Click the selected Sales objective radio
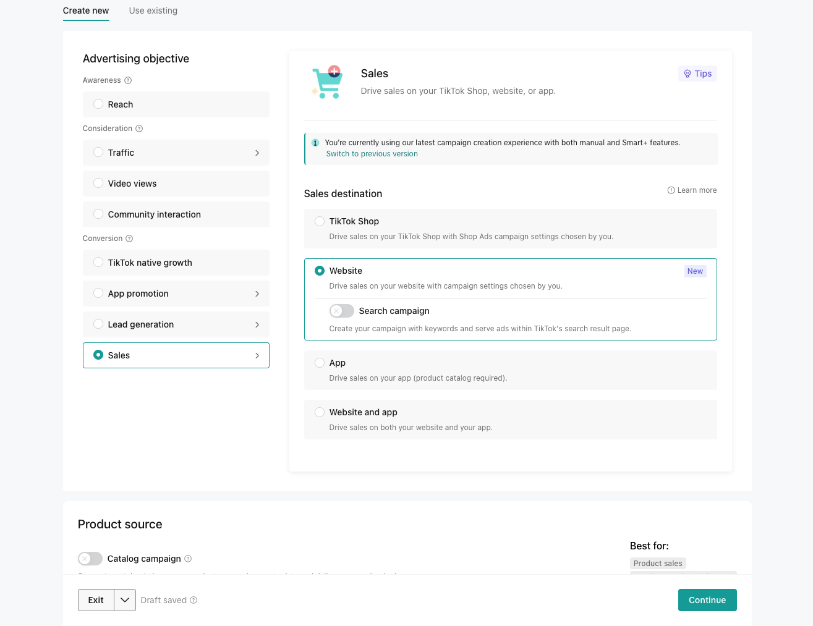The width and height of the screenshot is (813, 626). 98,355
